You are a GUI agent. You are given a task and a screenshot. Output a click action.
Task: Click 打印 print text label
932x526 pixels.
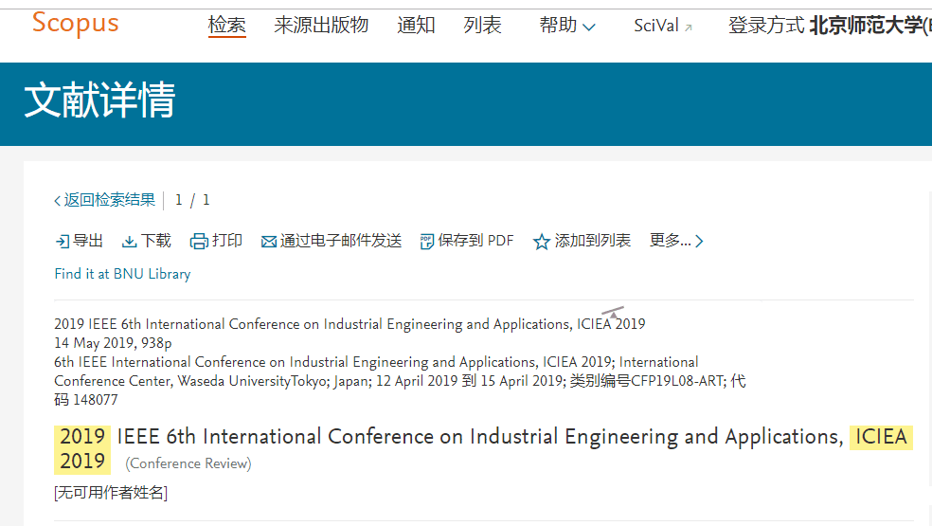point(227,241)
